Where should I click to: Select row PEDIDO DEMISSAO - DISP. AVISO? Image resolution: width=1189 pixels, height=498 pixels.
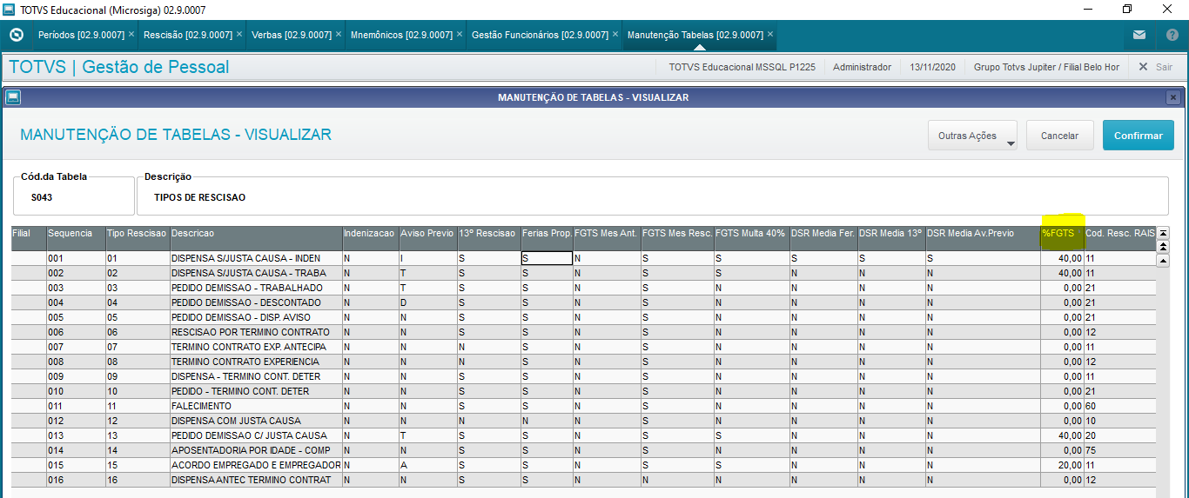583,317
